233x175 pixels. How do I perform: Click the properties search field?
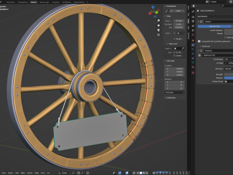[x=227, y=6]
